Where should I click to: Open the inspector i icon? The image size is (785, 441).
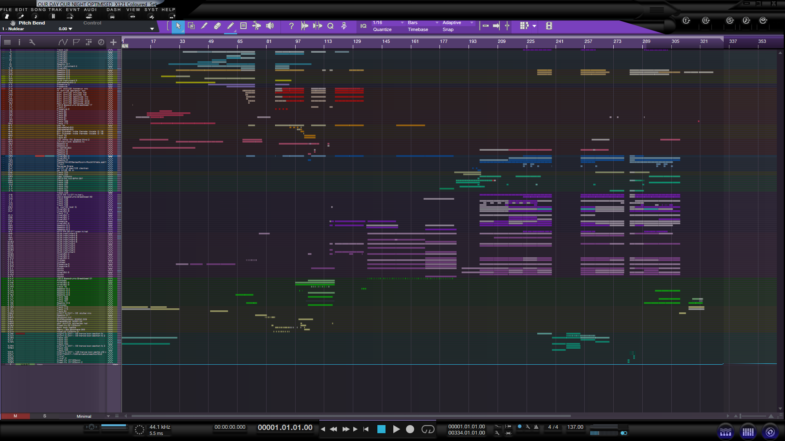pyautogui.click(x=19, y=42)
